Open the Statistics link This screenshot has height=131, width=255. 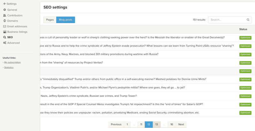9,67
